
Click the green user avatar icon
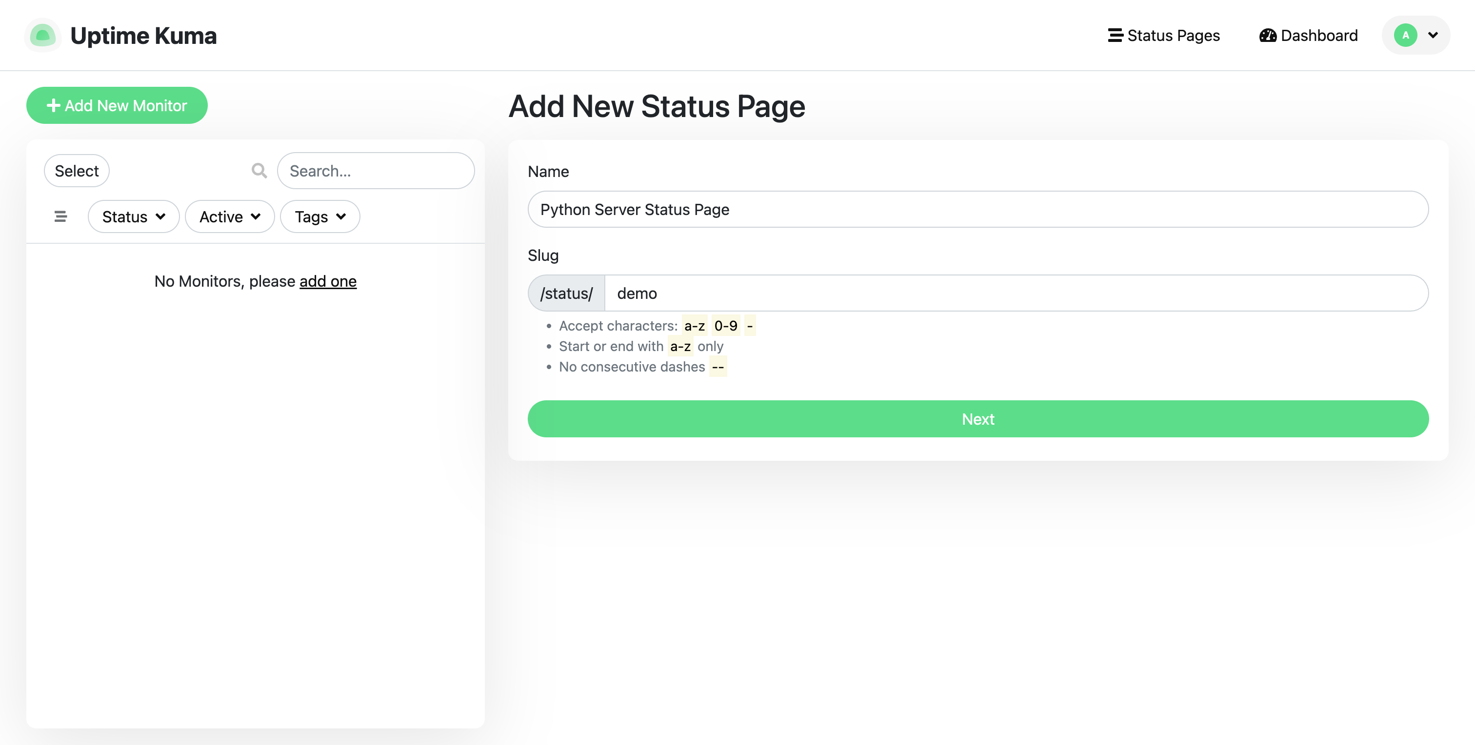point(1405,36)
